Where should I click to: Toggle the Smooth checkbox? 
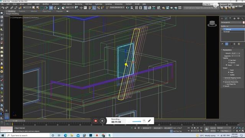pyautogui.click(x=224, y=86)
